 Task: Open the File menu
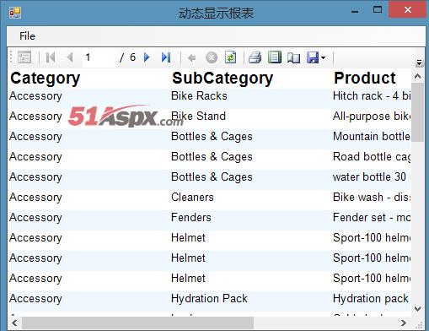(x=27, y=36)
